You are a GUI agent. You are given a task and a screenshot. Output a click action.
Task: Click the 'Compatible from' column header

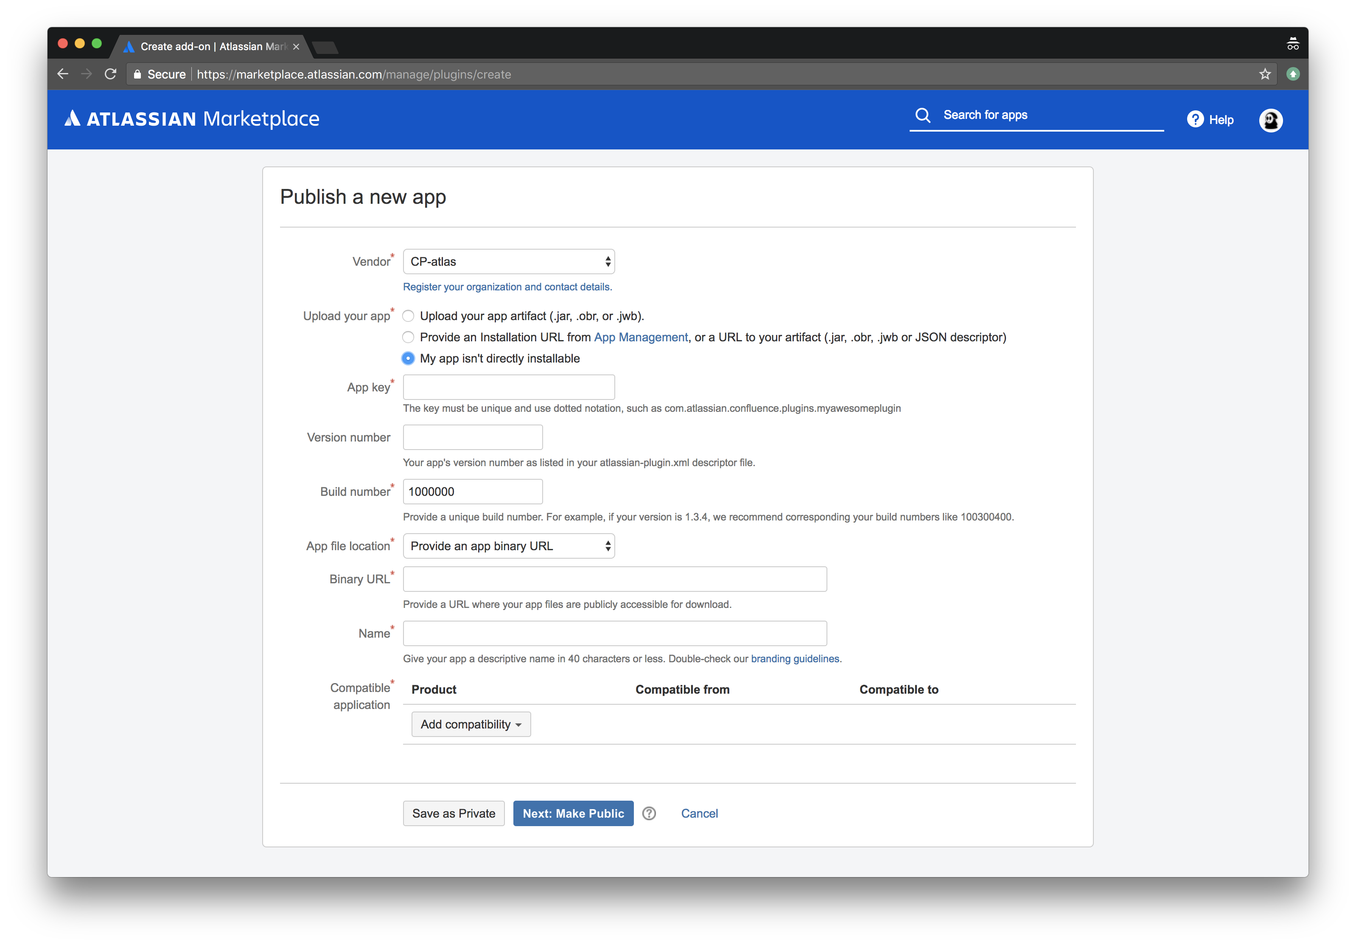coord(682,690)
